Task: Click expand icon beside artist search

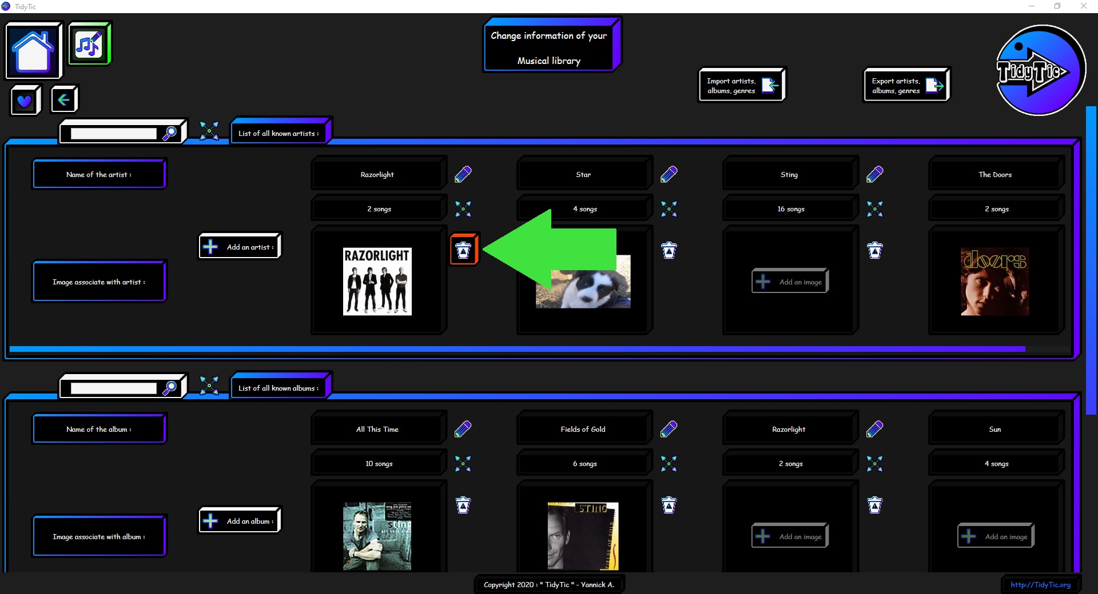Action: (x=209, y=131)
